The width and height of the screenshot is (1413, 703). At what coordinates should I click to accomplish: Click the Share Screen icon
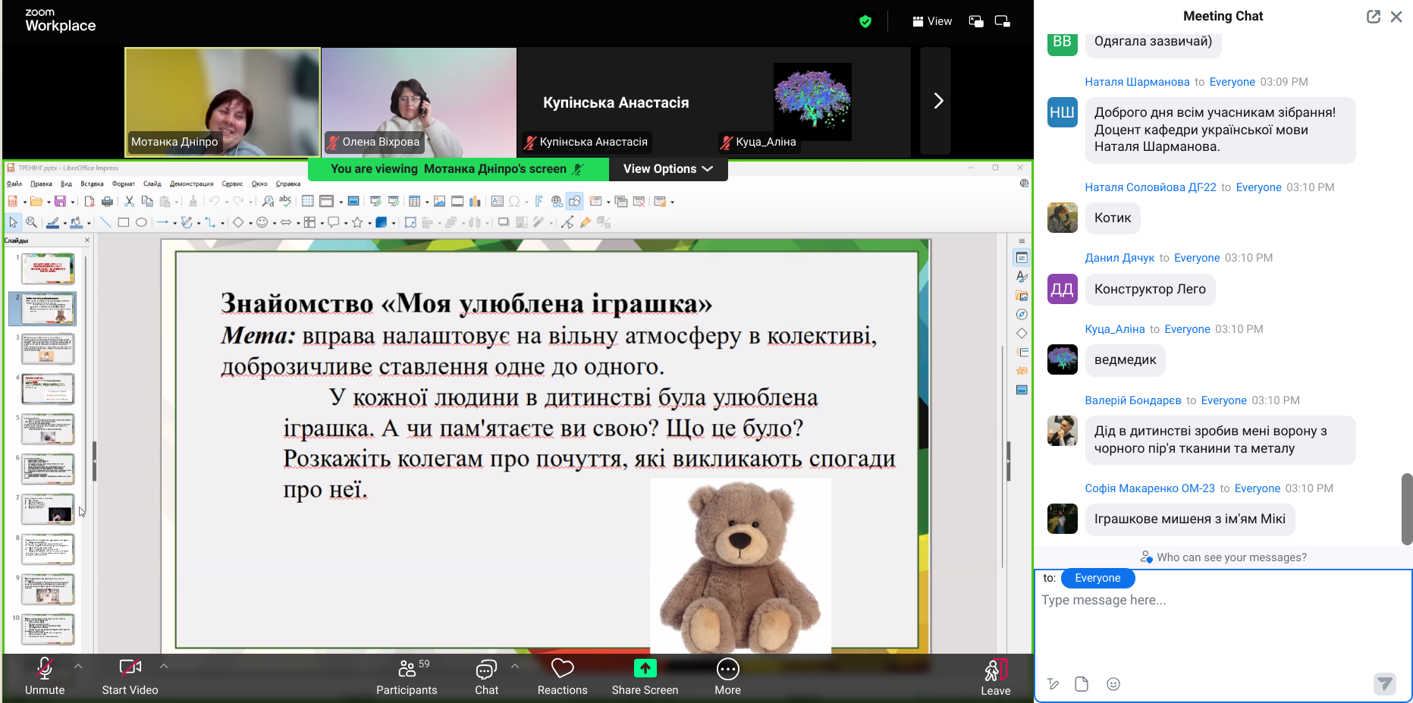point(645,668)
